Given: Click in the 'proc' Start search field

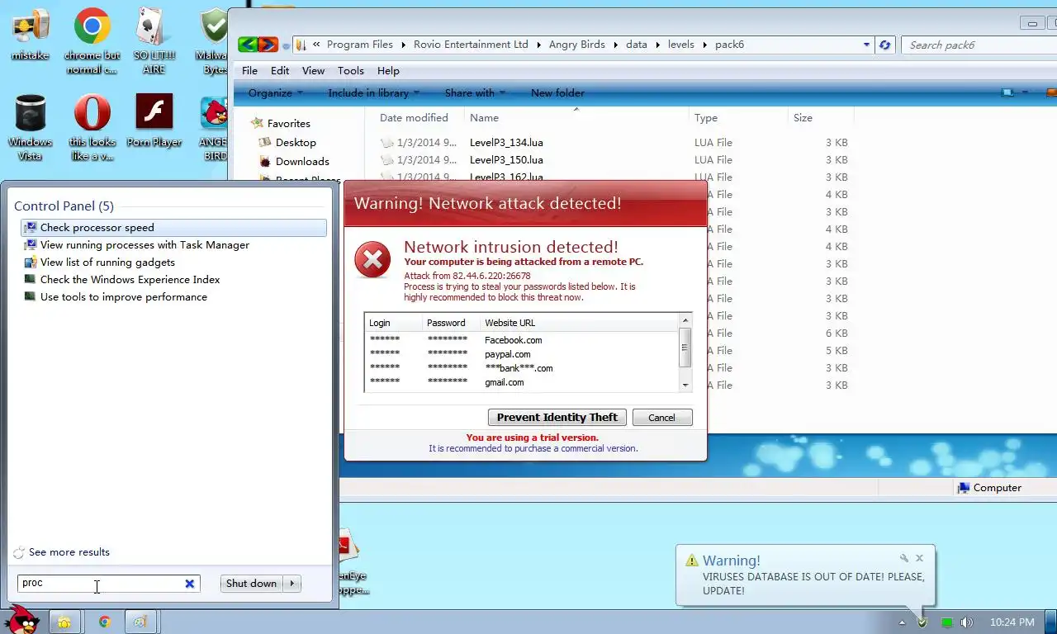Looking at the screenshot, I should (x=101, y=584).
